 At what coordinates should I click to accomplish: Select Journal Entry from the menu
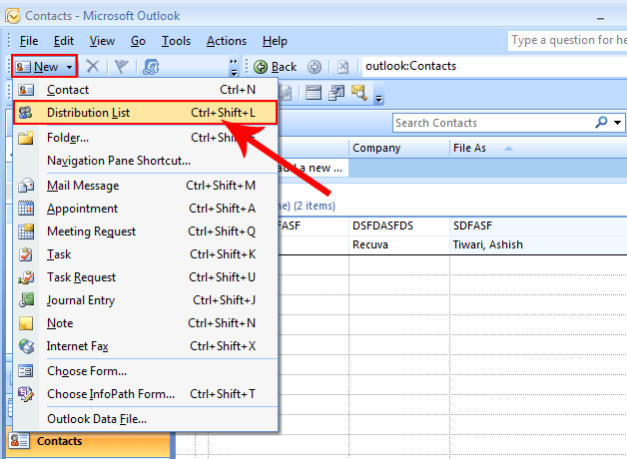[146, 300]
